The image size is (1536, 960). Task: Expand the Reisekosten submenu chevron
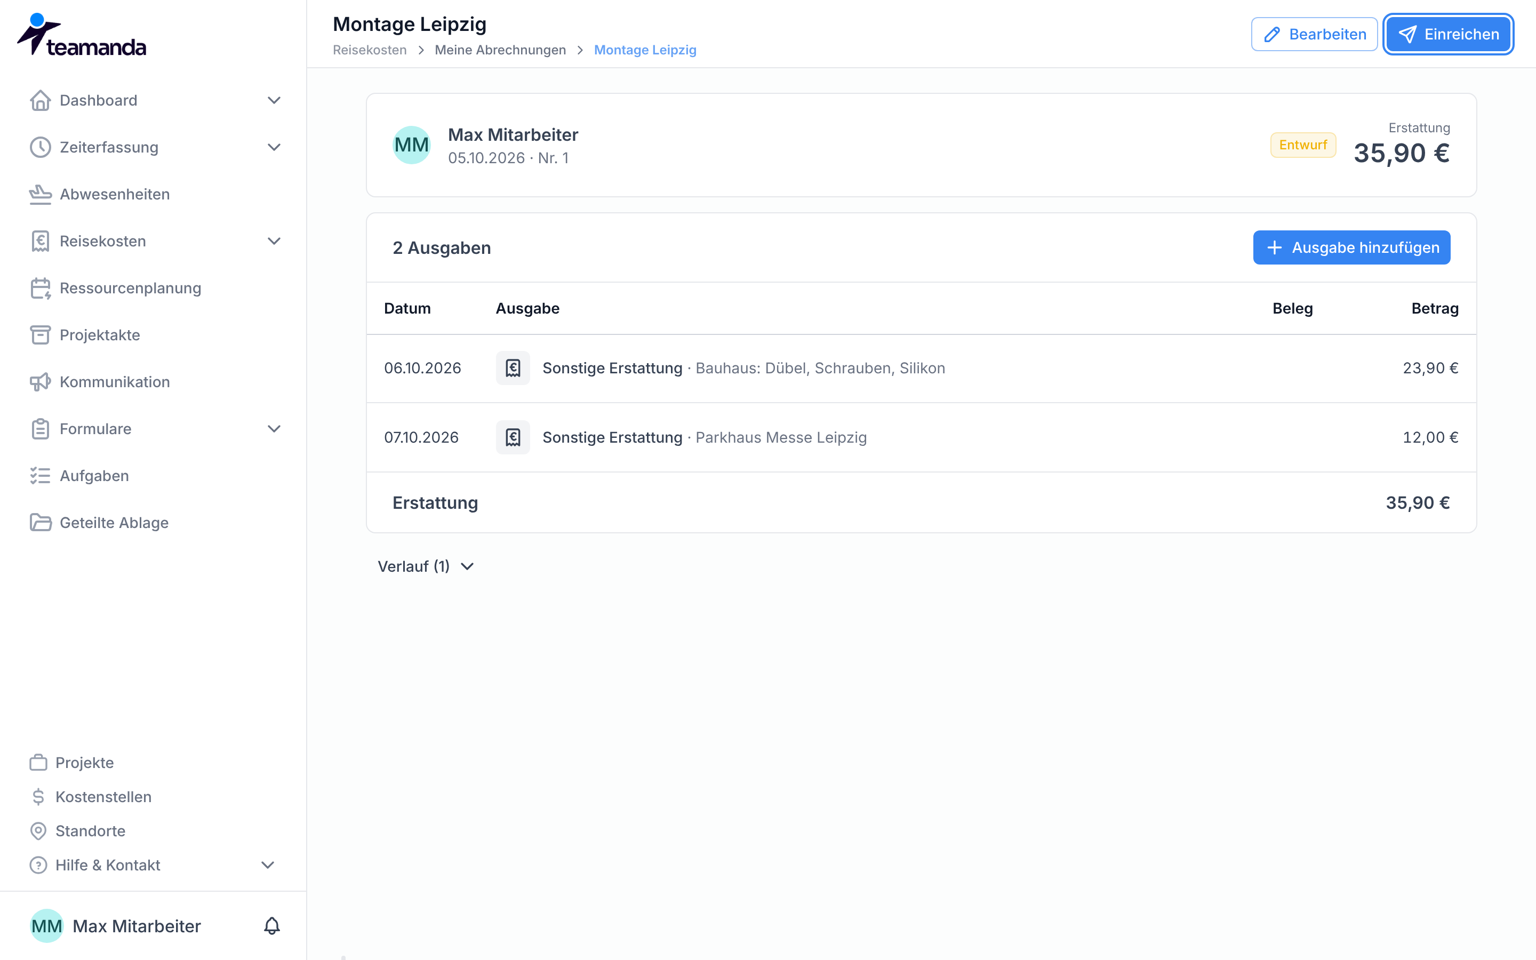(274, 241)
